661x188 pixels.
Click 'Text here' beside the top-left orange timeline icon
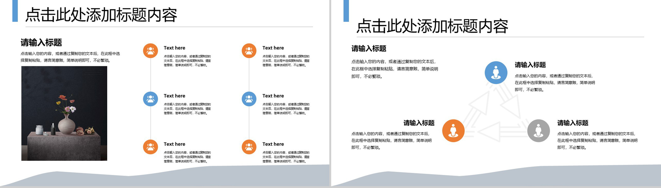click(174, 48)
